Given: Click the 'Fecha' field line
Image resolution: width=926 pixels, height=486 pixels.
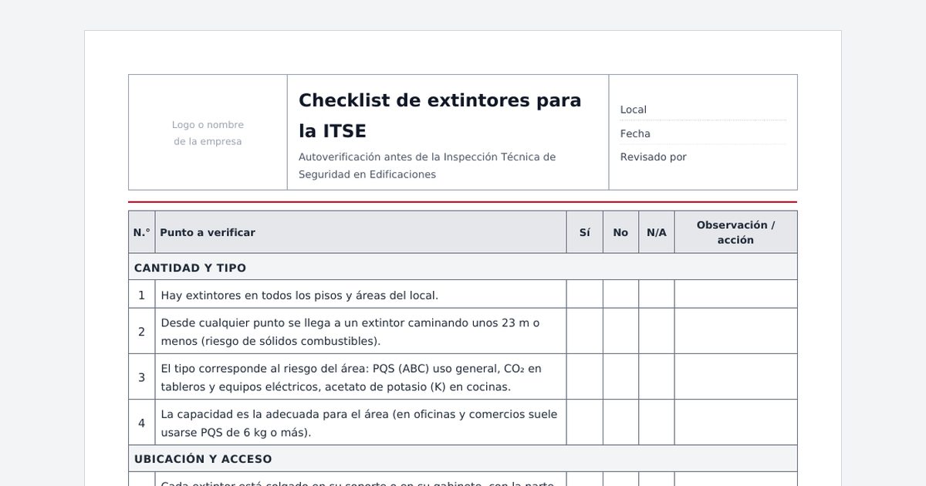Looking at the screenshot, I should [703, 133].
